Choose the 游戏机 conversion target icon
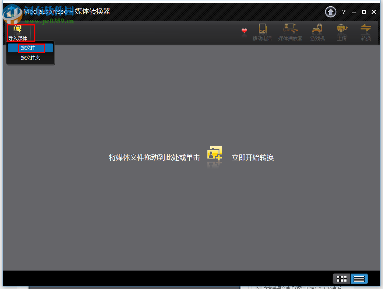 coord(317,32)
